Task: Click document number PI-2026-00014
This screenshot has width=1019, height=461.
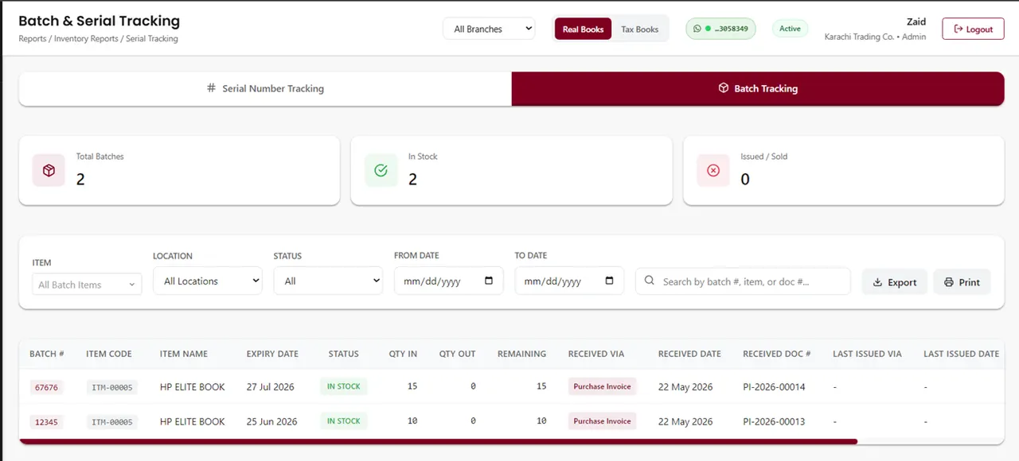Action: [x=774, y=387]
